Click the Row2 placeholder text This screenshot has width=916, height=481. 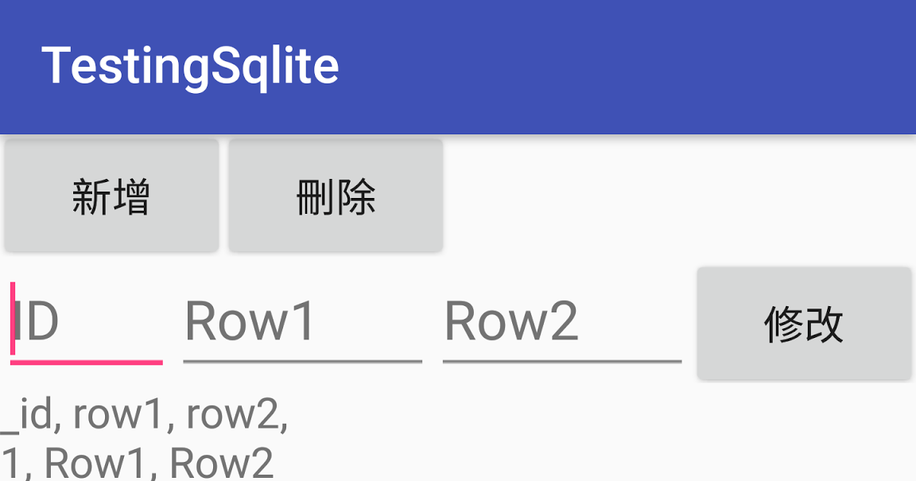click(513, 322)
